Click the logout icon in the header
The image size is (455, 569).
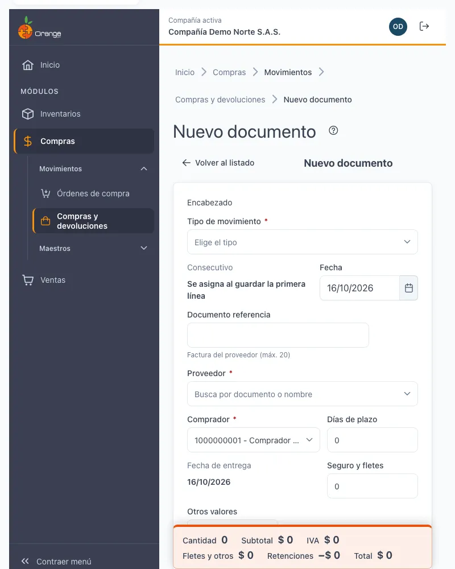click(x=424, y=26)
